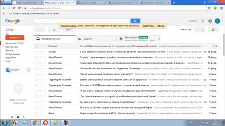Click Скрыть in notification banner
Viewport: 225px width, 126px height.
[160, 26]
